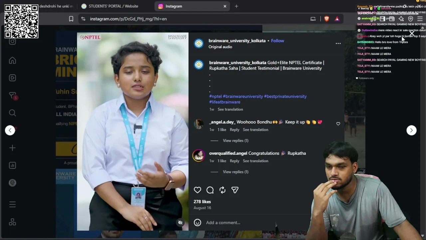See translation of the post caption
Image resolution: width=426 pixels, height=240 pixels.
230,109
